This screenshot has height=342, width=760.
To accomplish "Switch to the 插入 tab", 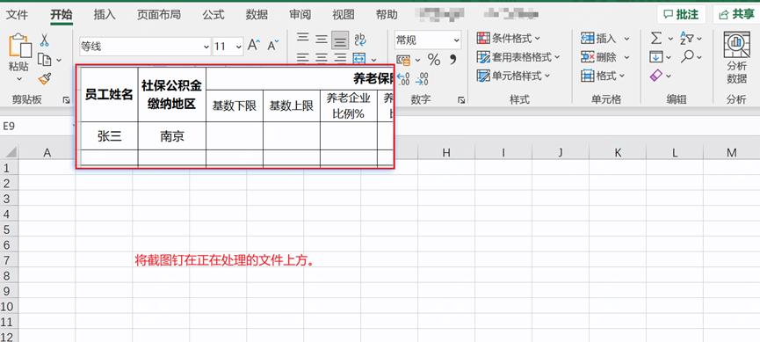I will 105,15.
